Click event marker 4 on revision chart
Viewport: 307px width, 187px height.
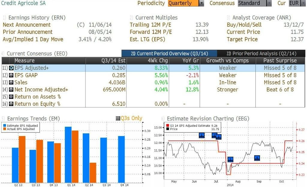257,158
